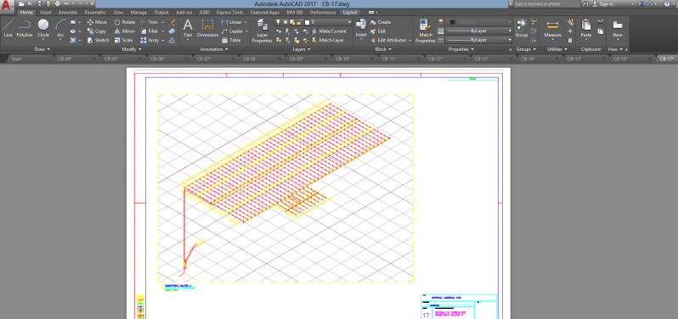Viewport: 678px width, 319px height.
Task: Click Create block button
Action: pos(381,22)
